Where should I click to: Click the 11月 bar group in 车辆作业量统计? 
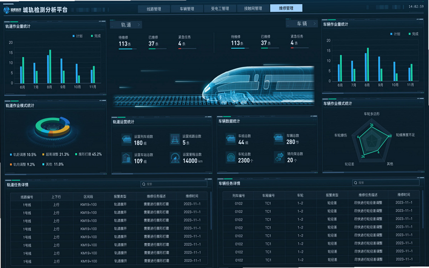410,72
